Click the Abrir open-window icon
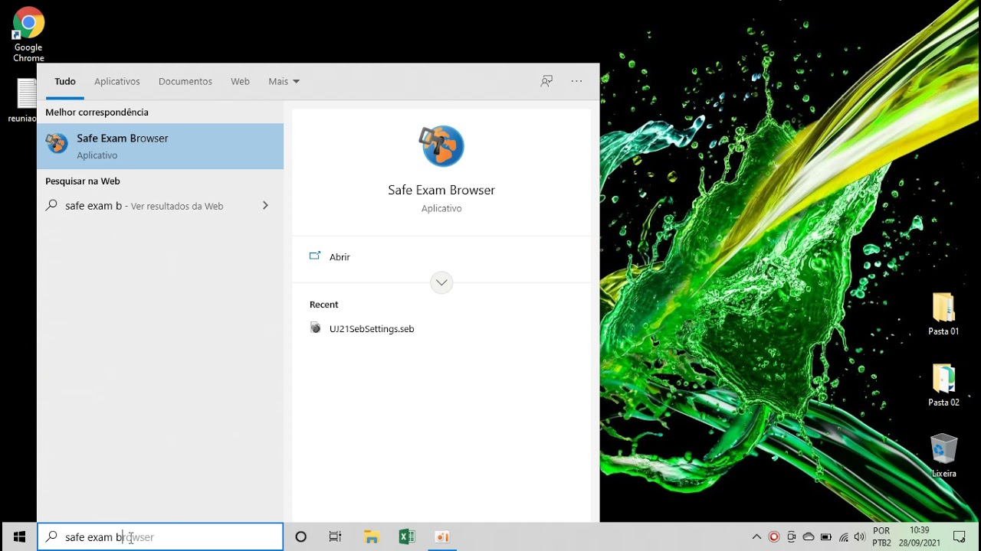 pyautogui.click(x=315, y=256)
